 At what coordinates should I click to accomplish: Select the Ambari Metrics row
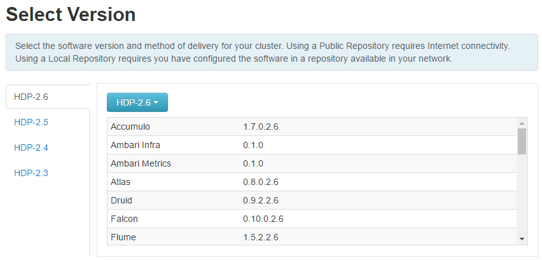point(312,163)
